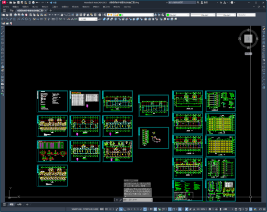This screenshot has height=212, width=267.
Task: Toggle snap mode in status bar
Action: tap(111, 209)
